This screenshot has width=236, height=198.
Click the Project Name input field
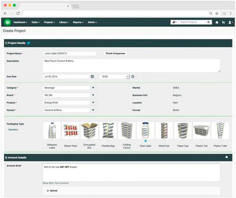click(69, 53)
